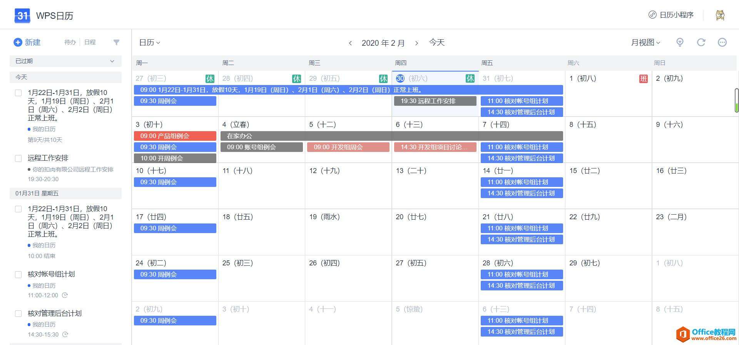Go to previous month with left arrow
Viewport: 739px width, 345px height.
350,43
